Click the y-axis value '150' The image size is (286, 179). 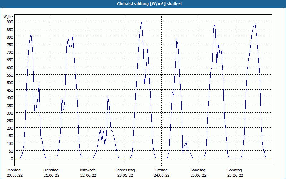click(x=10, y=136)
